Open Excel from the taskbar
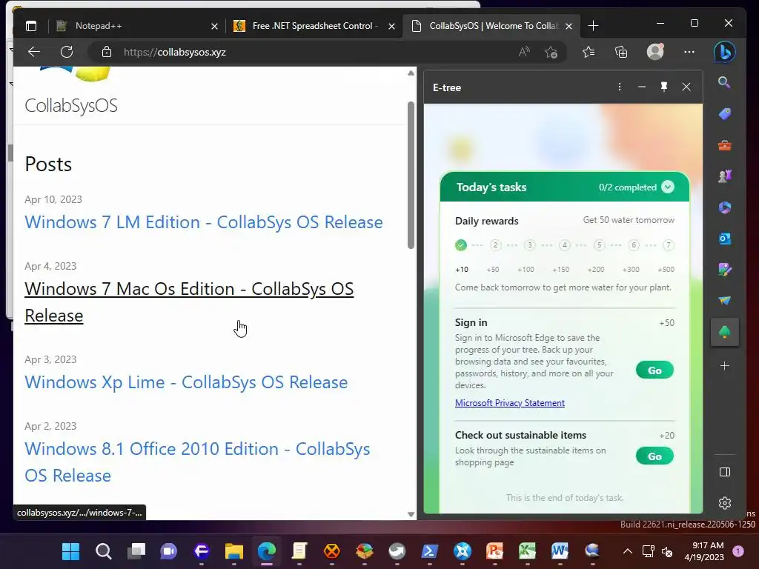Viewport: 759px width, 569px height. tap(527, 551)
